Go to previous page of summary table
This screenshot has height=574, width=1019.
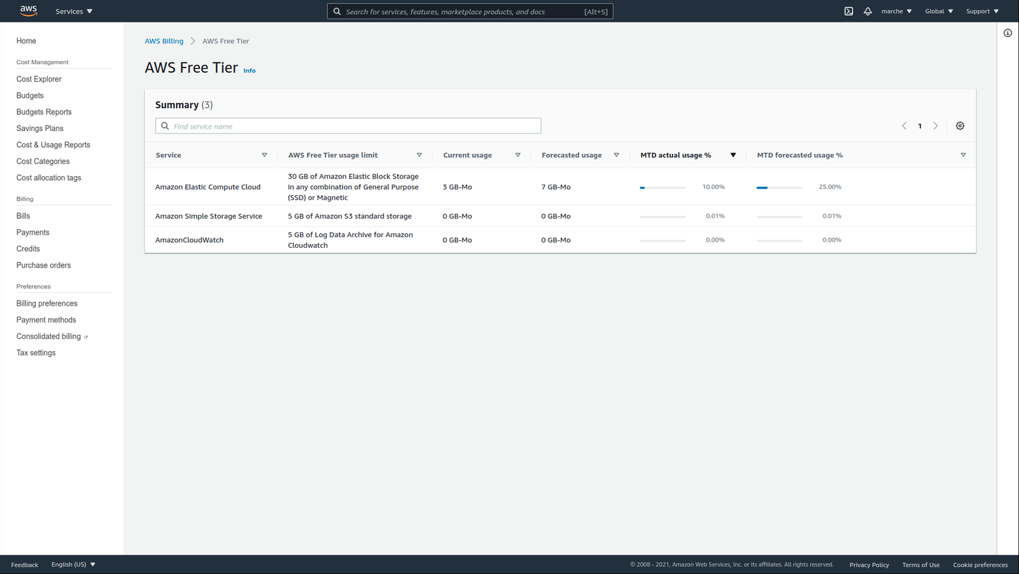click(904, 126)
